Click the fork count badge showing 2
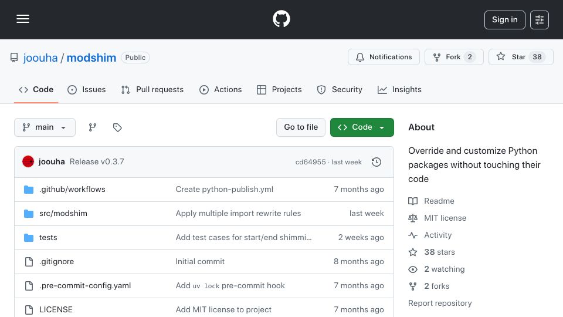Image resolution: width=563 pixels, height=317 pixels. tap(470, 57)
